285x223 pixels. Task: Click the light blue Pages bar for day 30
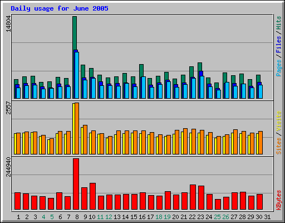[x=261, y=91]
